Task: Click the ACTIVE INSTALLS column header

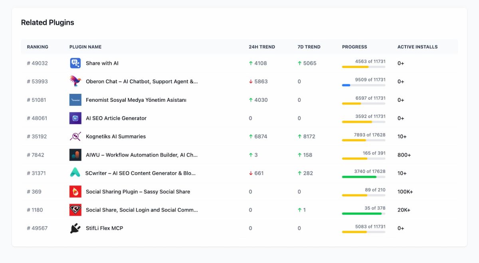Action: 418,47
